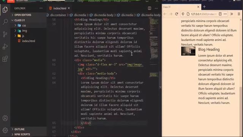The image size is (243, 137).
Task: Click the tracking protection shield icon
Action: tap(183, 14)
